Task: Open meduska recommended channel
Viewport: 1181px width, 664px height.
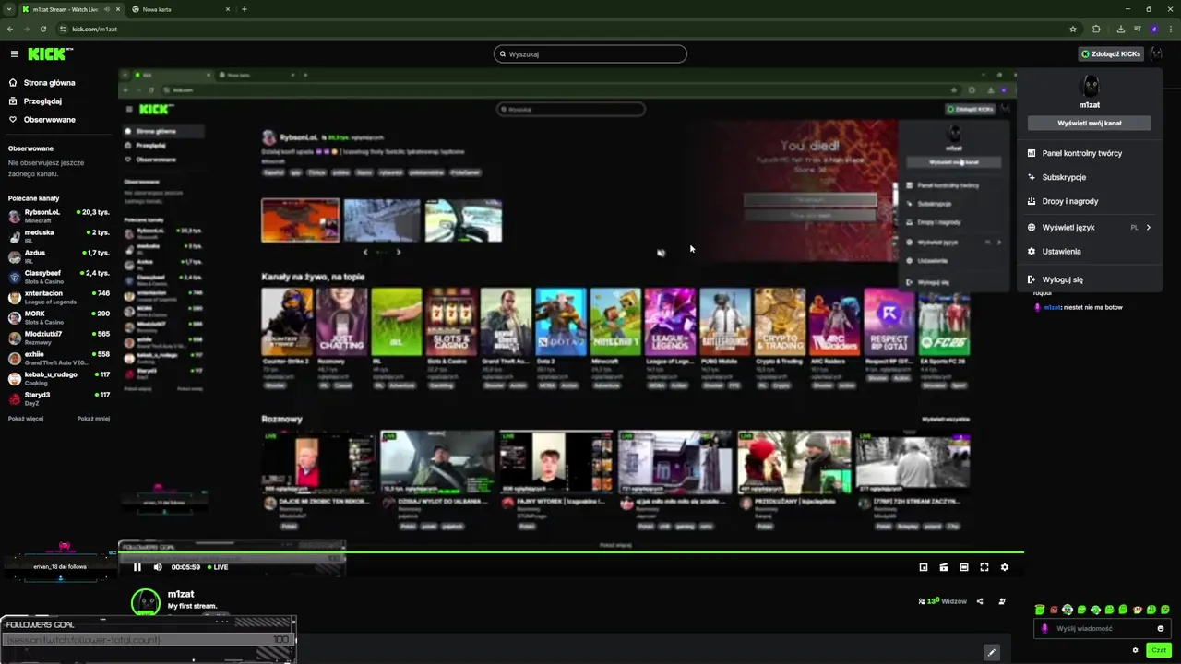Action: point(59,236)
